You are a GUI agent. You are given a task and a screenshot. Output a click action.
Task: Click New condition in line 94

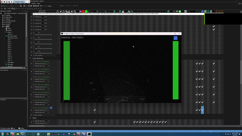38,115
